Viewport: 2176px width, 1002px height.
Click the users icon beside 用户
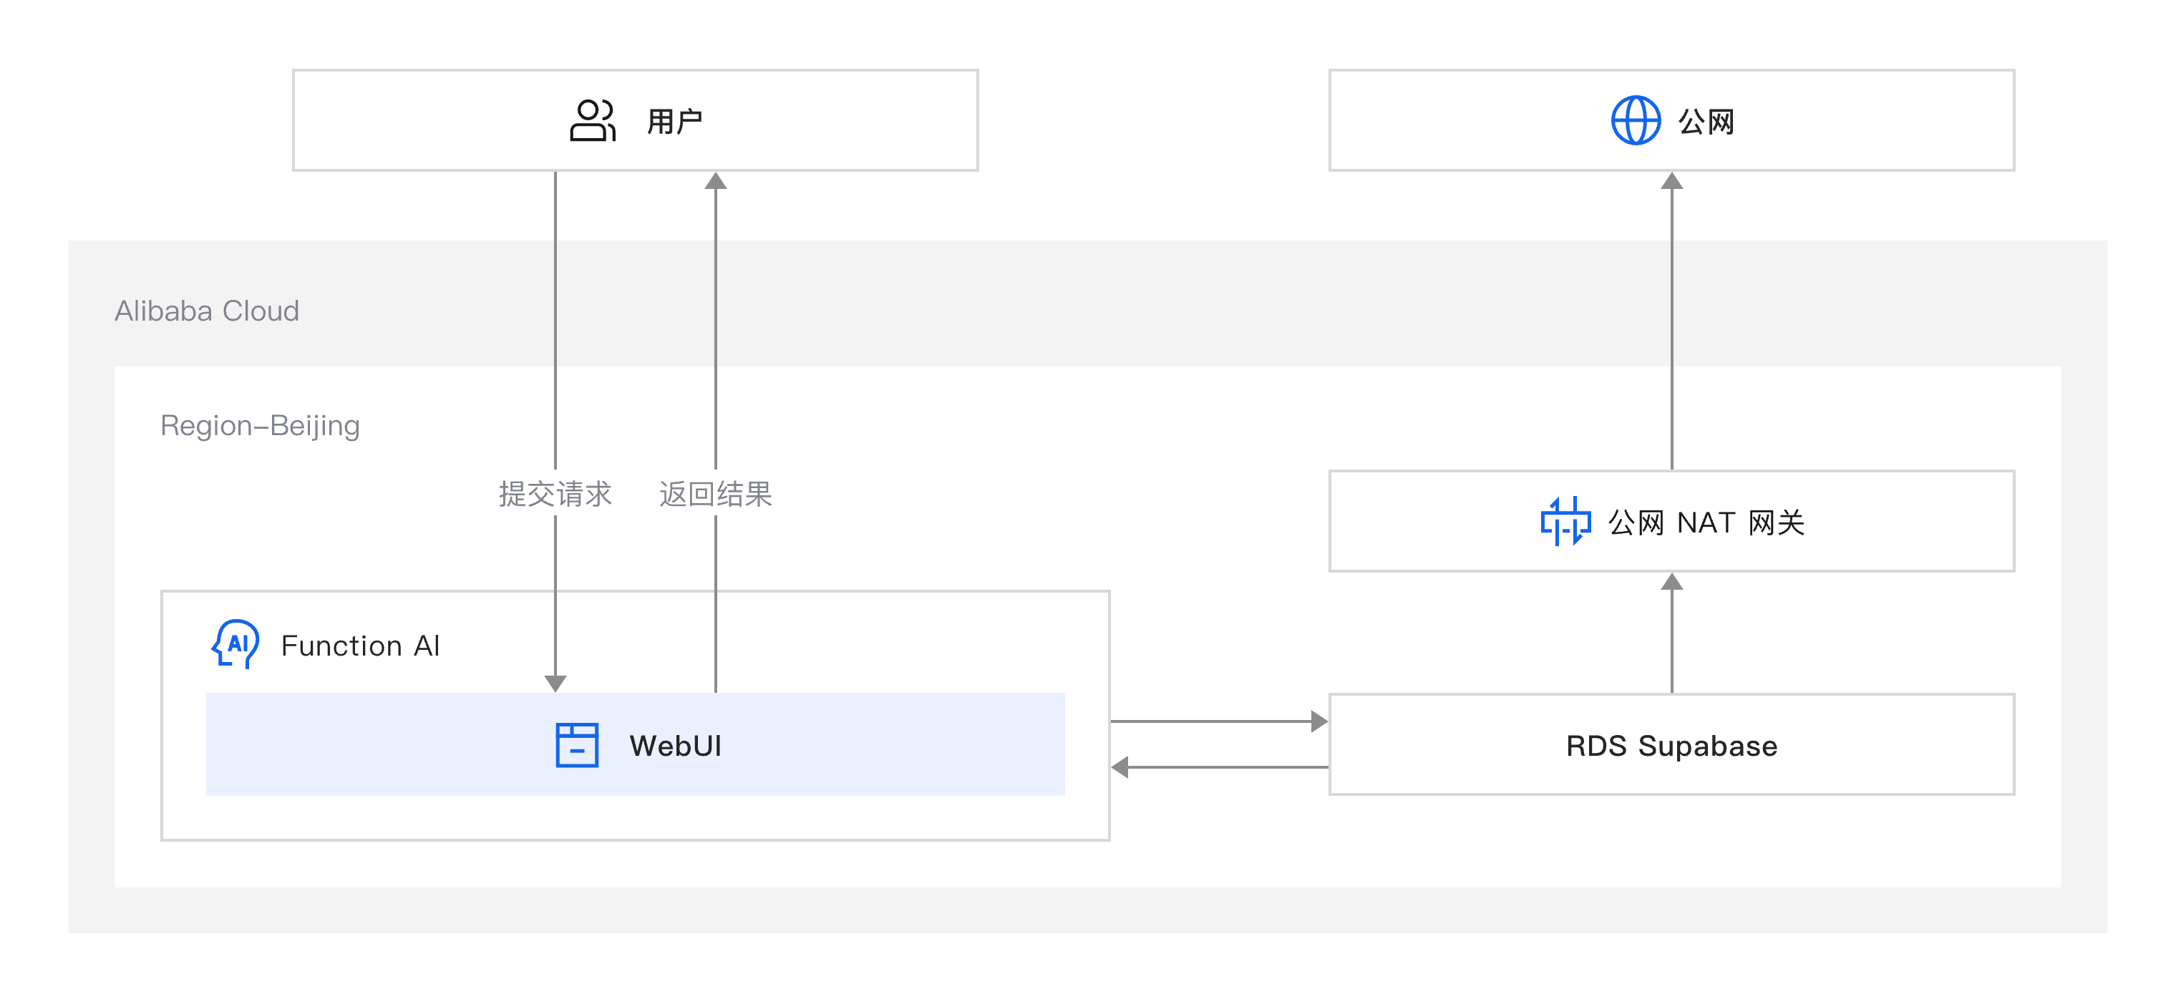point(592,121)
